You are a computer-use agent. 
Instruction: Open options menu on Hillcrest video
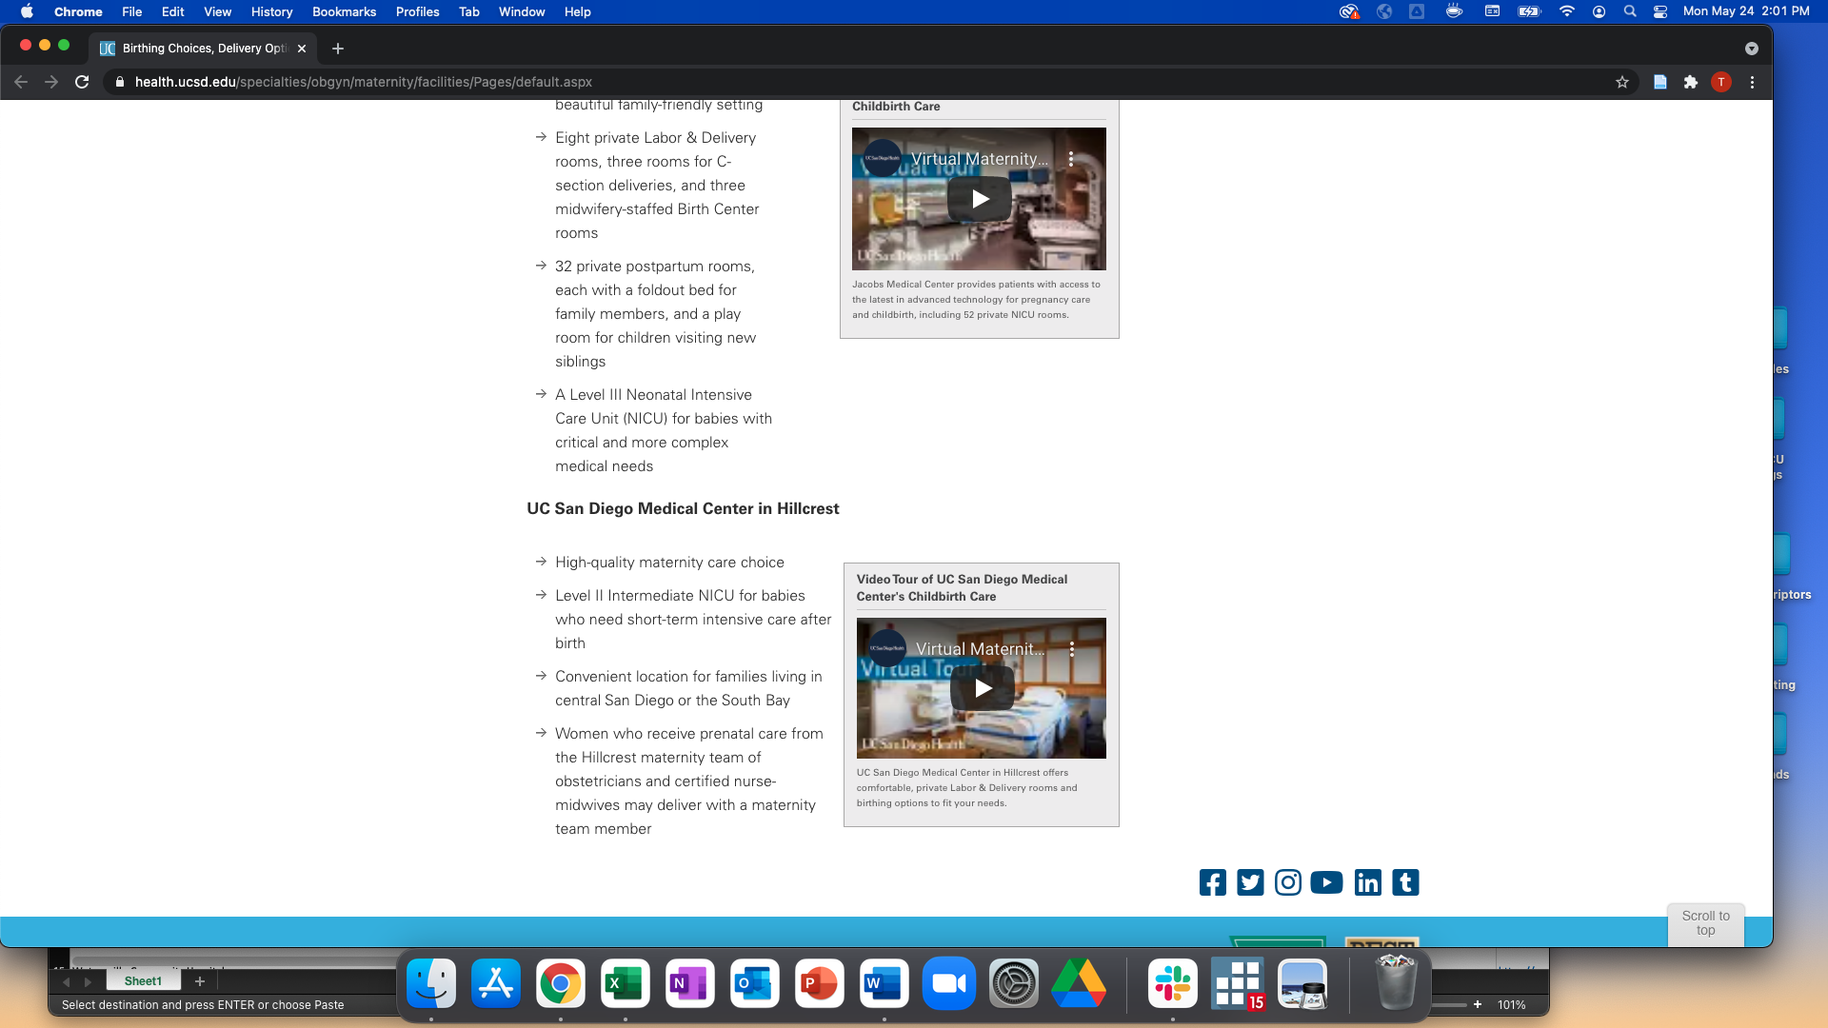(1072, 649)
